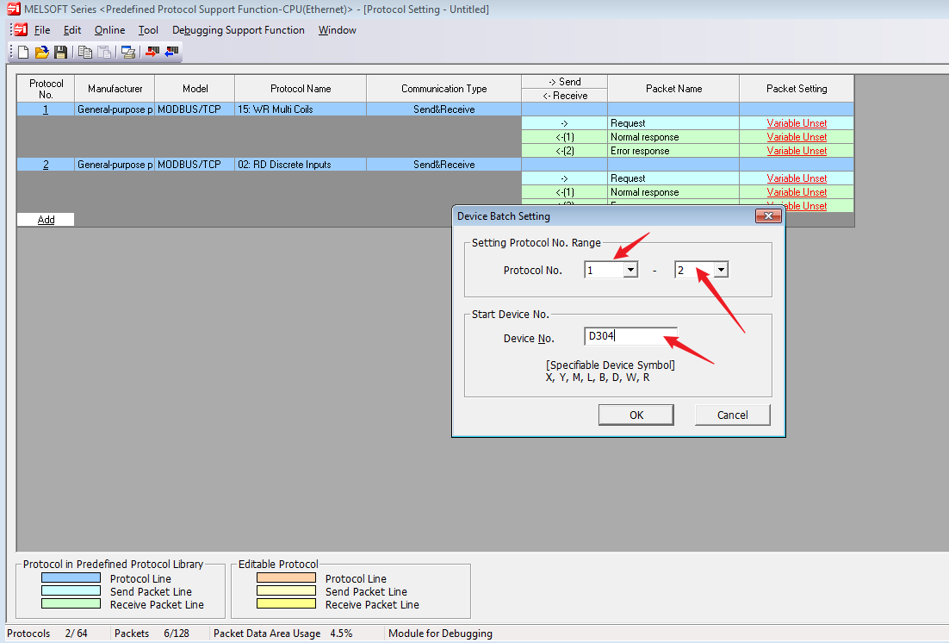The image size is (949, 643).
Task: Open the Online menu
Action: 109,30
